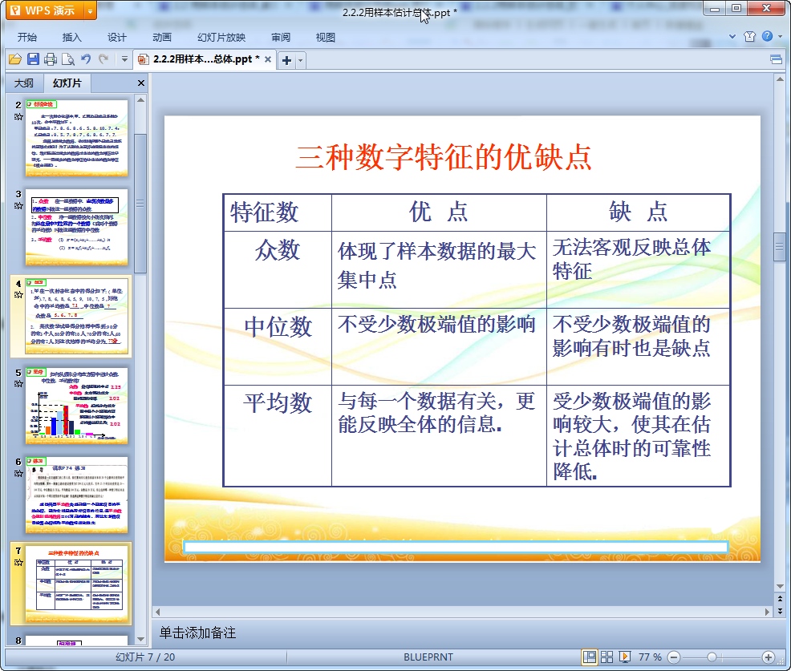This screenshot has height=671, width=791.
Task: Toggle the document window restore icon on tab bar
Action: tap(777, 59)
